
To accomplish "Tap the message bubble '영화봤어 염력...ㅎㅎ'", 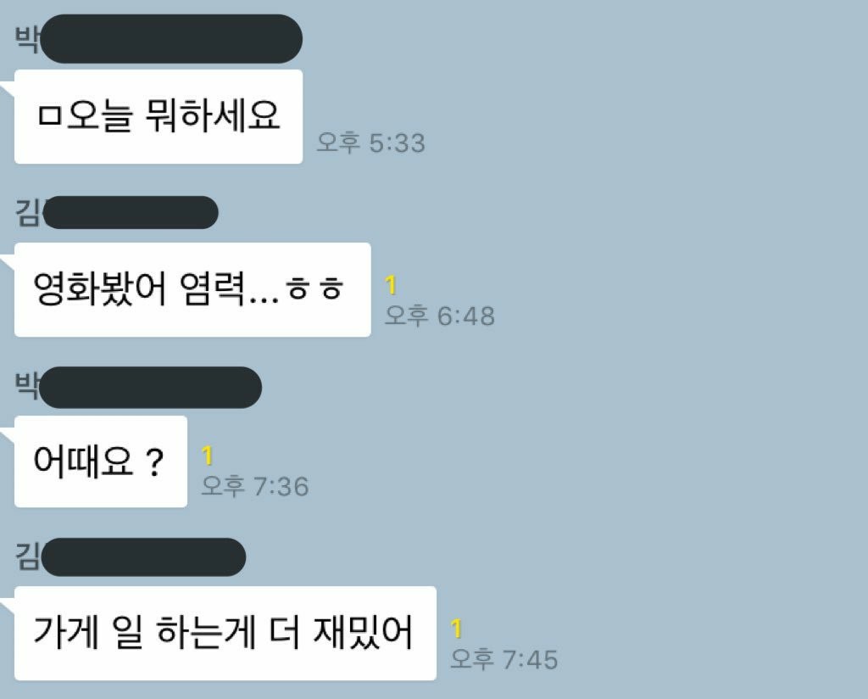I will pyautogui.click(x=192, y=289).
